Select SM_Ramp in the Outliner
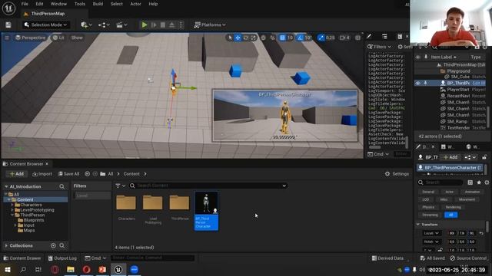The height and width of the screenshot is (276, 492). [458, 121]
